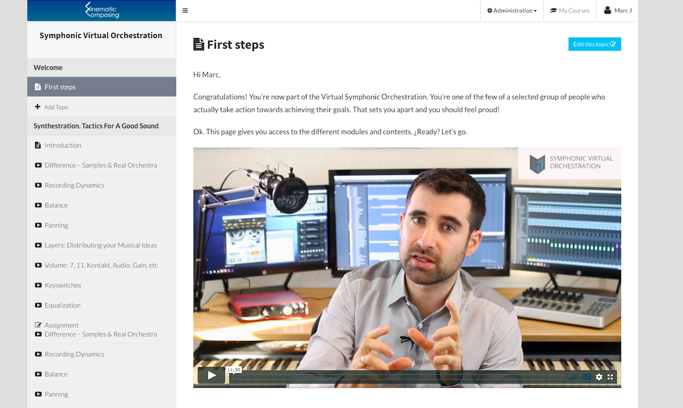The width and height of the screenshot is (683, 408).
Task: Open video settings gear
Action: [x=598, y=377]
